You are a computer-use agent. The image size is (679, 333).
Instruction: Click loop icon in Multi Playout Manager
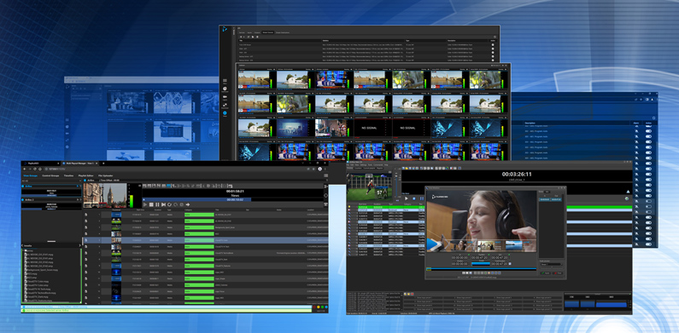(x=169, y=204)
